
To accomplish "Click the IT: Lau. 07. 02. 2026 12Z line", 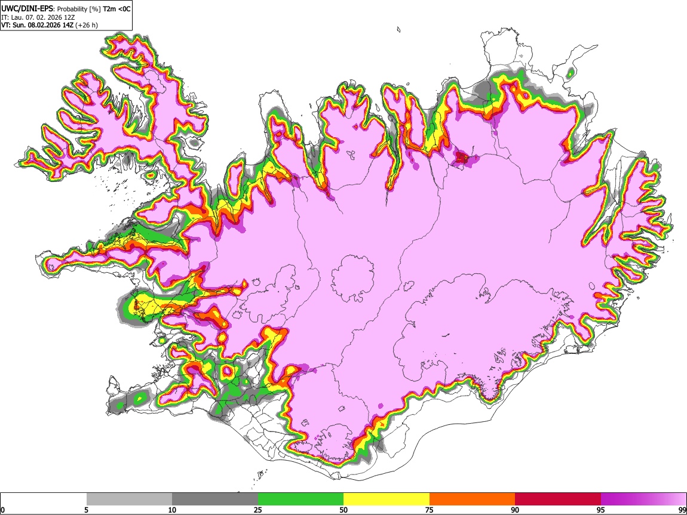I will tap(38, 17).
